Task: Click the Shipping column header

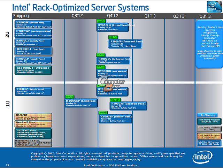Action: pos(21,16)
